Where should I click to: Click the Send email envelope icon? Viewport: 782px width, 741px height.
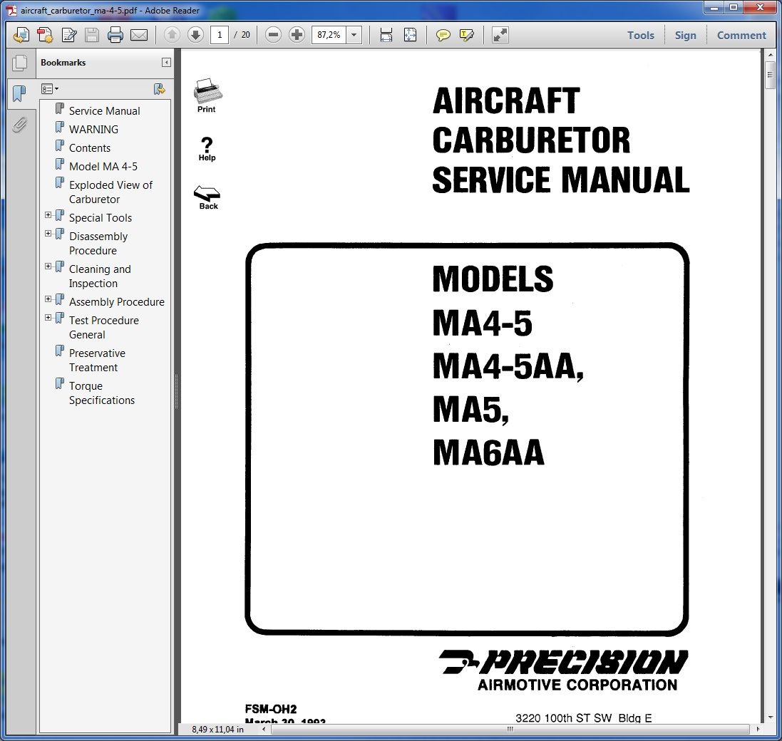(138, 35)
